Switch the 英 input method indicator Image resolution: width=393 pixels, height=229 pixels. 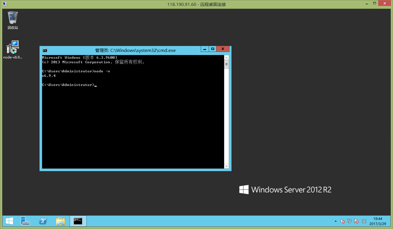pos(364,221)
